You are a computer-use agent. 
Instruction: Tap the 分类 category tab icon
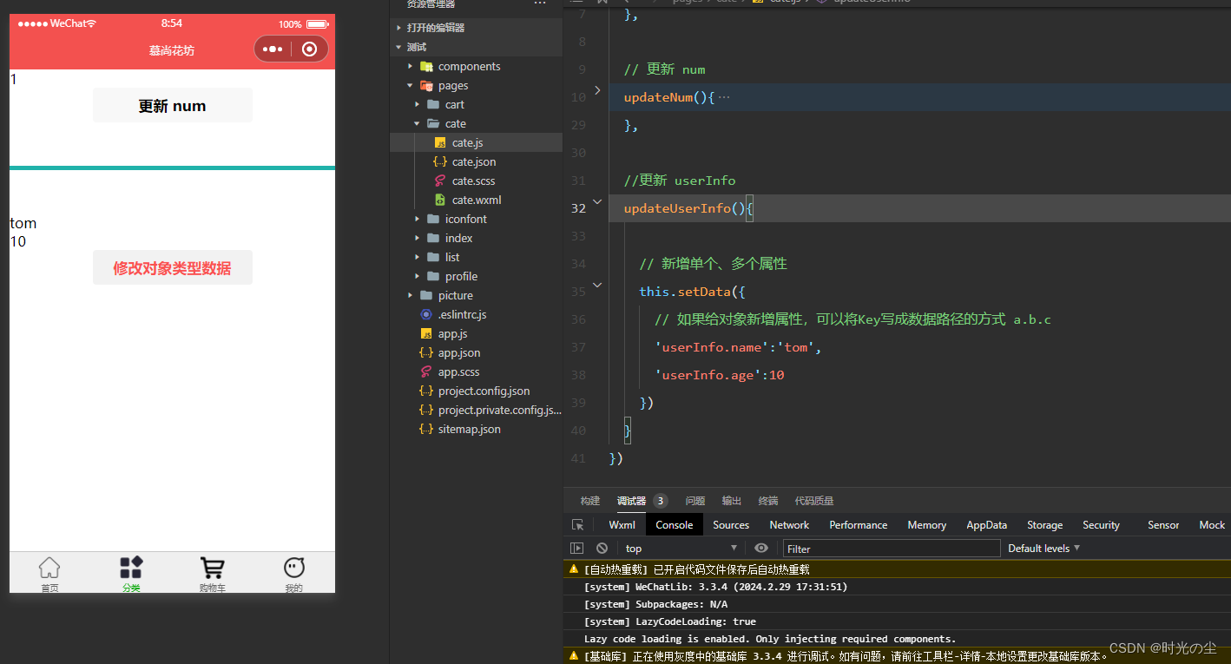pos(131,569)
